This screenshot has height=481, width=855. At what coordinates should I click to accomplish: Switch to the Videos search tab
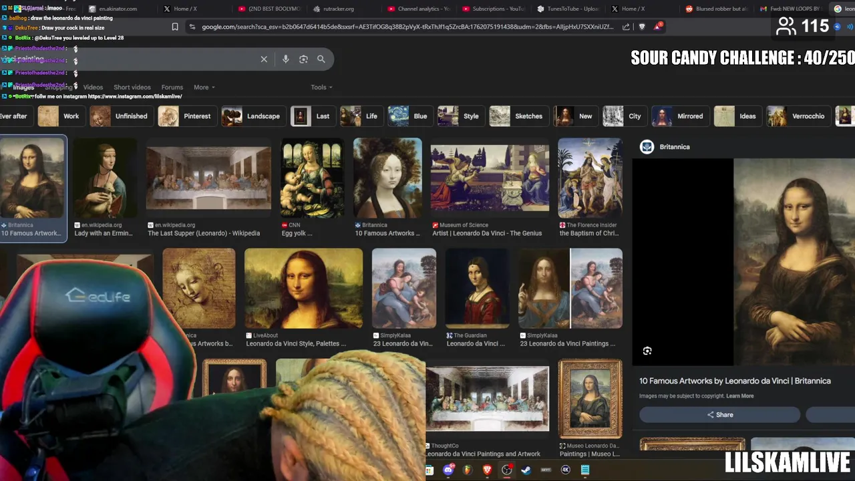pyautogui.click(x=93, y=88)
